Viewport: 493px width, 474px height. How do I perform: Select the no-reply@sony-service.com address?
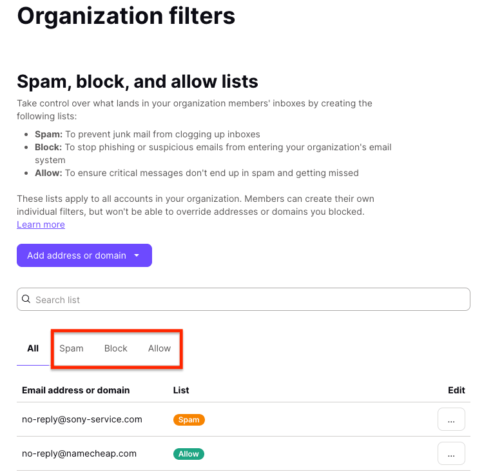(x=82, y=419)
